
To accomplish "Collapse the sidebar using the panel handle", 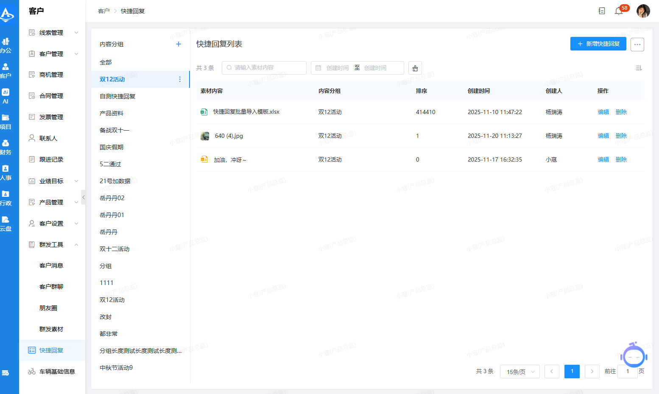I will pos(84,197).
